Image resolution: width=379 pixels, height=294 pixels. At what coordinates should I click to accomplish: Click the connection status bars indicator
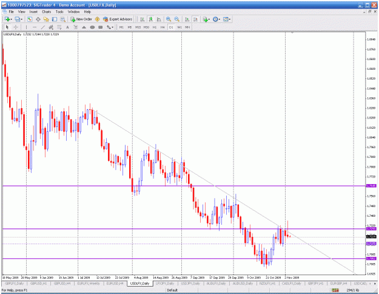(x=335, y=290)
